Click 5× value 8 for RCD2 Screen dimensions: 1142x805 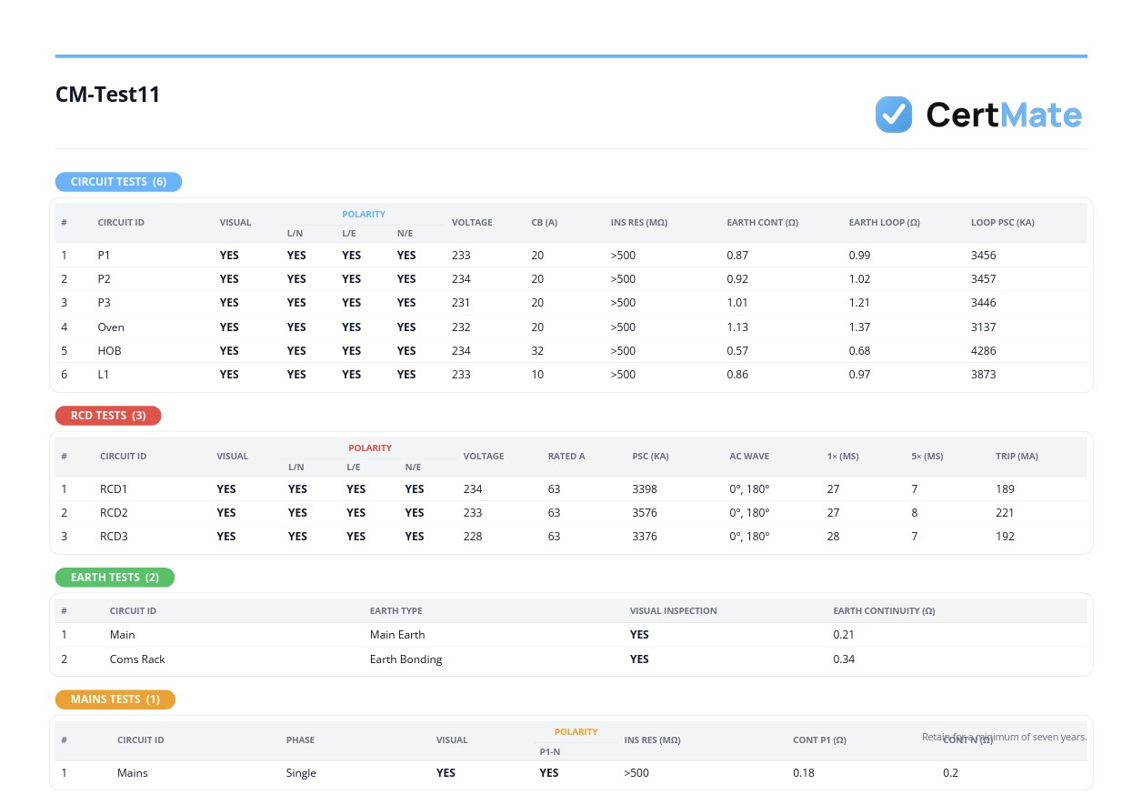point(915,513)
